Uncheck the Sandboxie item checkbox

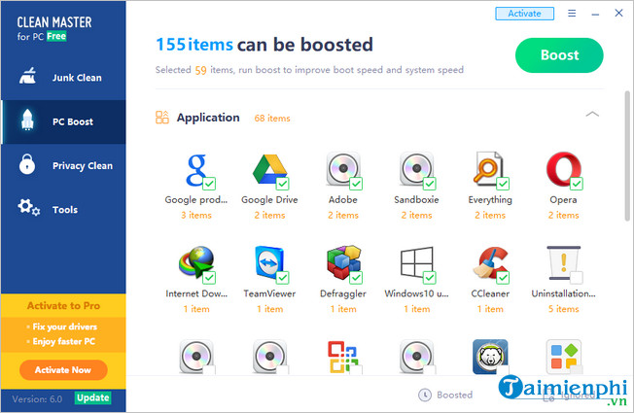430,184
